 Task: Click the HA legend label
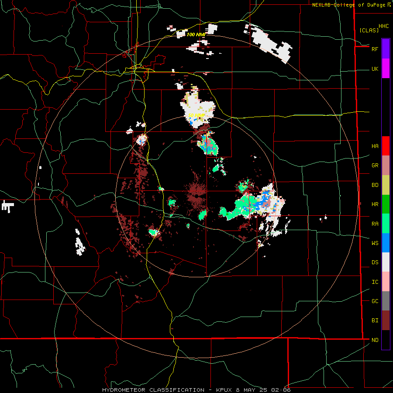point(375,146)
